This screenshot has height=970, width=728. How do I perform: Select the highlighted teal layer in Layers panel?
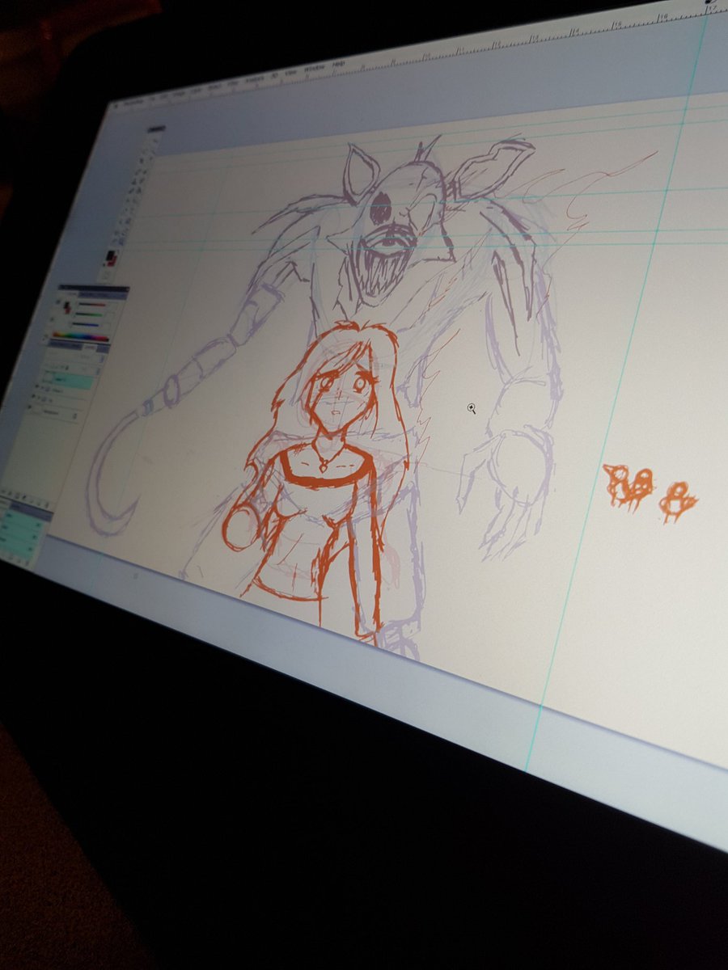pyautogui.click(x=68, y=381)
